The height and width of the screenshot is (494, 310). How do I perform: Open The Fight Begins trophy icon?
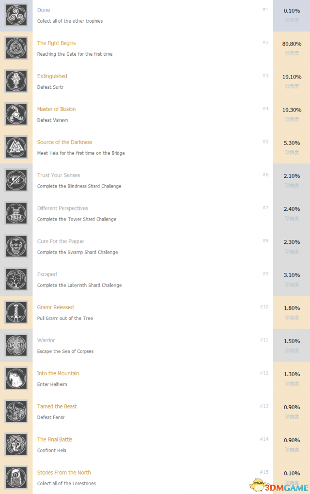16,48
